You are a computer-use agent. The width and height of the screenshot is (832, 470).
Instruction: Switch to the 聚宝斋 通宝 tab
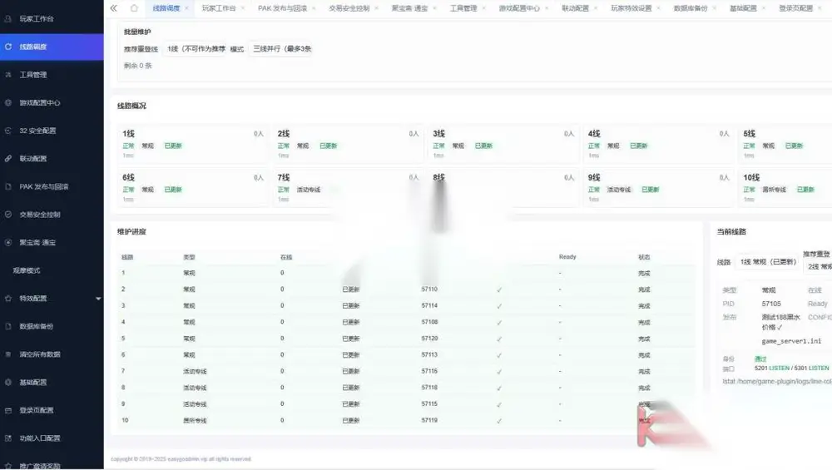coord(409,8)
